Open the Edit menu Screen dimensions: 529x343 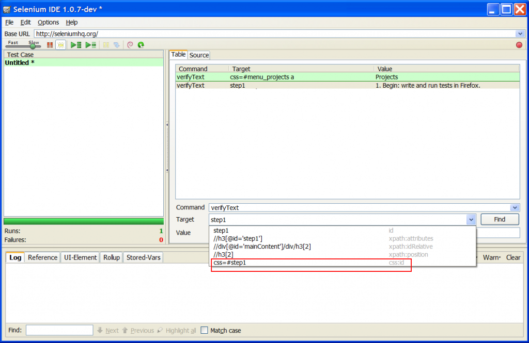tap(25, 22)
